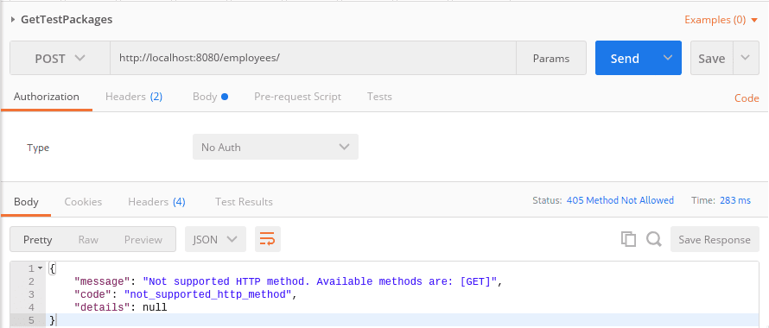Click Save Response button
The width and height of the screenshot is (769, 328).
(x=715, y=239)
